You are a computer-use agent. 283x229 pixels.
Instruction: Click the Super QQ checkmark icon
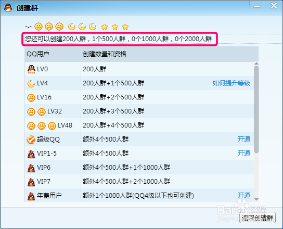point(31,139)
